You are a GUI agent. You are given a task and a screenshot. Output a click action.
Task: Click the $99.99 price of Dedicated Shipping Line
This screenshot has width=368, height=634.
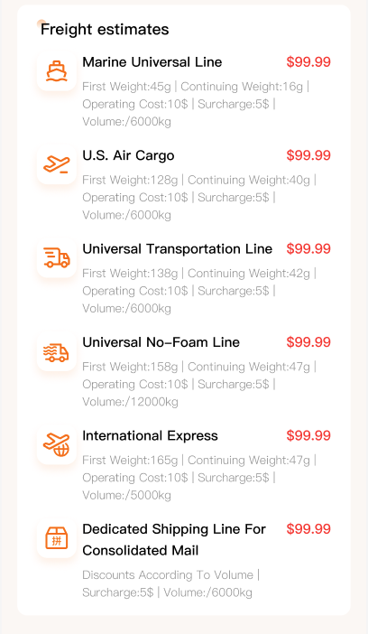point(308,529)
